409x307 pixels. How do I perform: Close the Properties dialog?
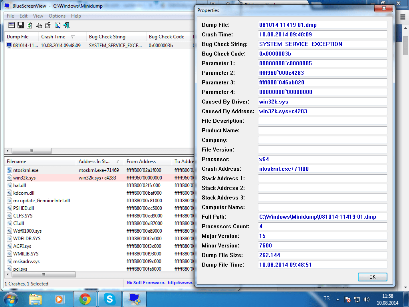[384, 8]
